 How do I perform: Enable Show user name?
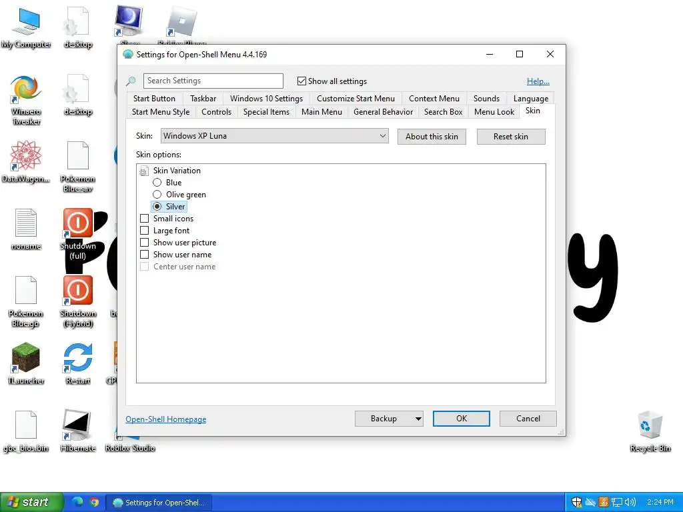pos(144,254)
